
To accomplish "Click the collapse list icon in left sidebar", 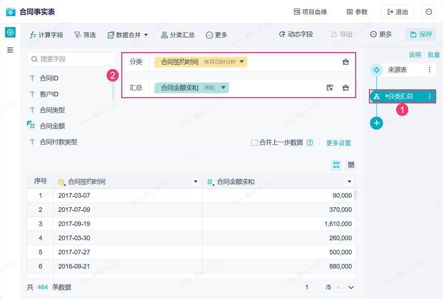I will (x=10, y=50).
